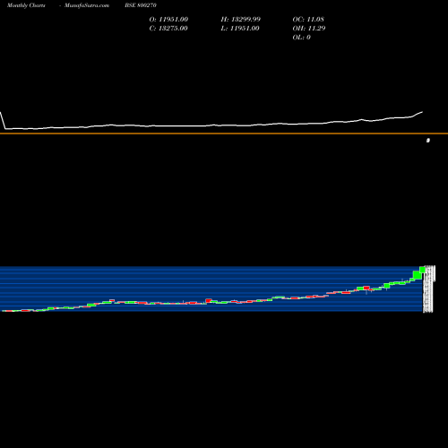The image size is (448, 448).
Task: Click the OH: 11.29 value
Action: [x=309, y=29]
